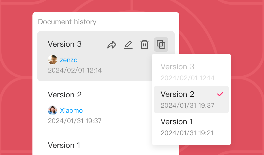Screen dimensions: 264x155
Task: Click Xiaomo's avatar picture
Action: tap(53, 110)
